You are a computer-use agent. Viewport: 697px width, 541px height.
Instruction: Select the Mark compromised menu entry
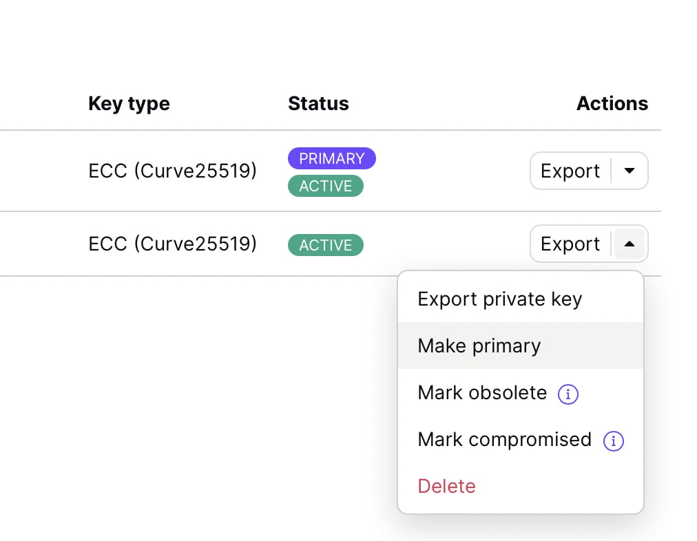pyautogui.click(x=504, y=440)
